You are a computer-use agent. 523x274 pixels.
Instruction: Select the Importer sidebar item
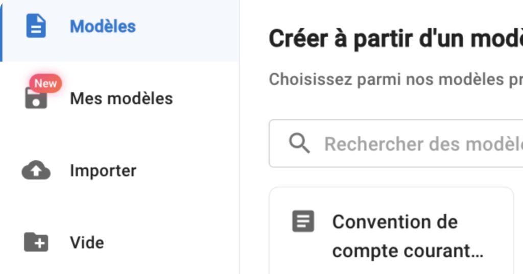[x=103, y=170]
